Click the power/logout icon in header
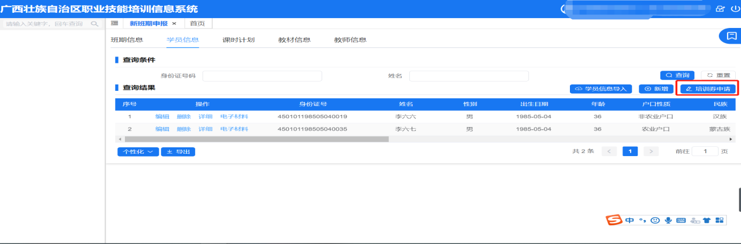The image size is (741, 244). coord(735,9)
